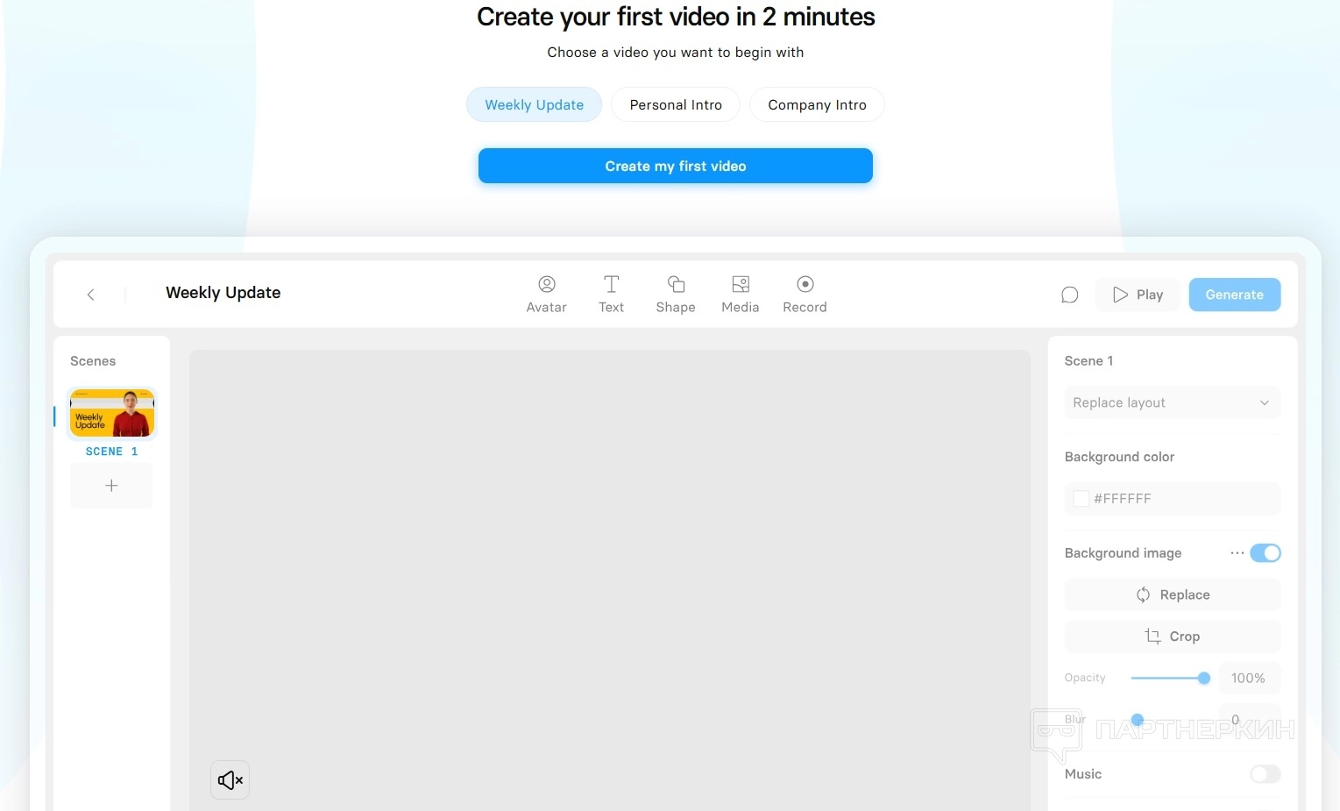Click the Generate button
1340x811 pixels.
point(1234,295)
